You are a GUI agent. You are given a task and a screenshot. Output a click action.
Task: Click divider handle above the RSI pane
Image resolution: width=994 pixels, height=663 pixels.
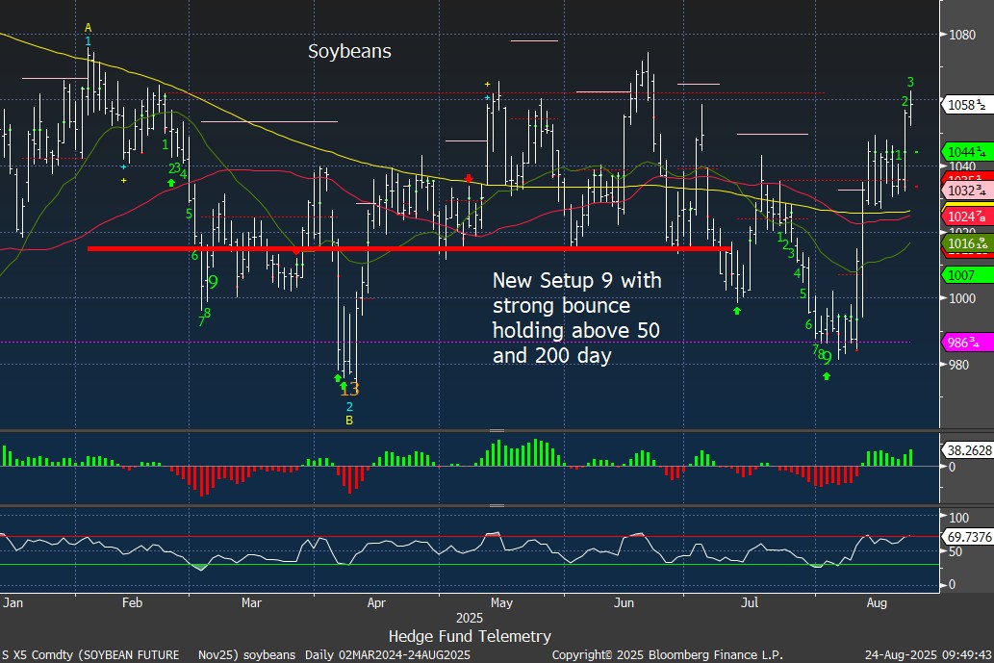coord(497,505)
